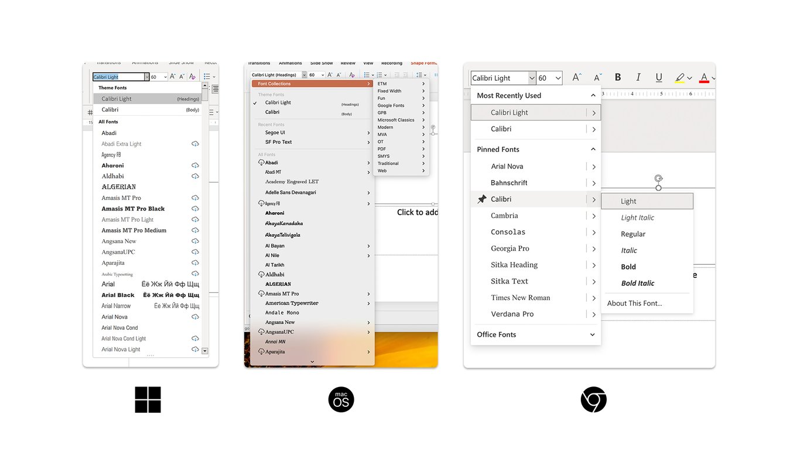Select American Typewriter in the macOS font list

click(x=312, y=303)
